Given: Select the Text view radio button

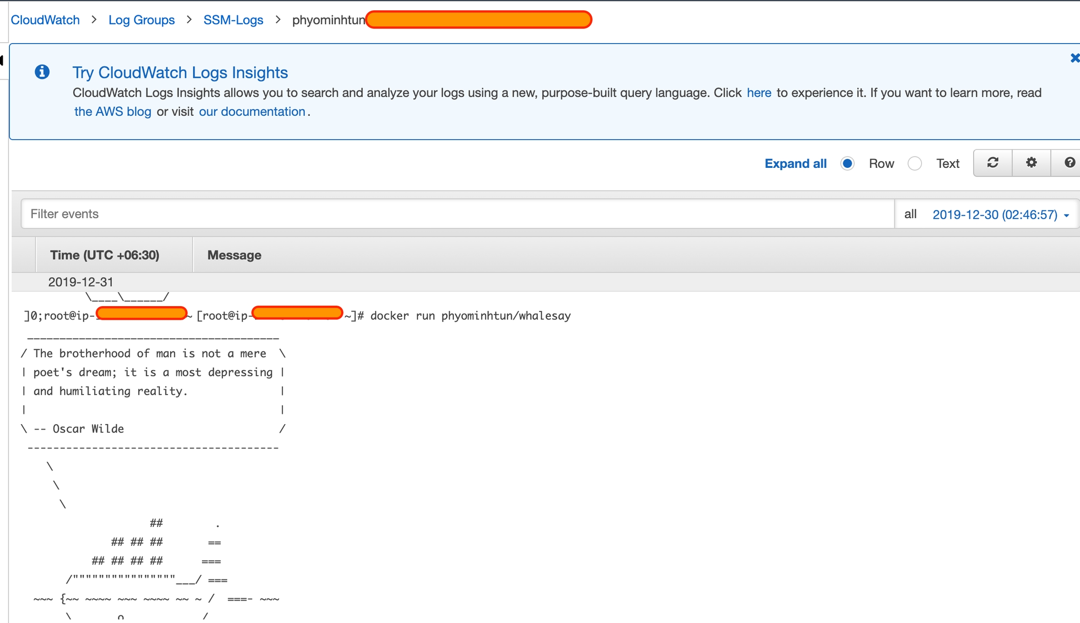Looking at the screenshot, I should pyautogui.click(x=915, y=164).
